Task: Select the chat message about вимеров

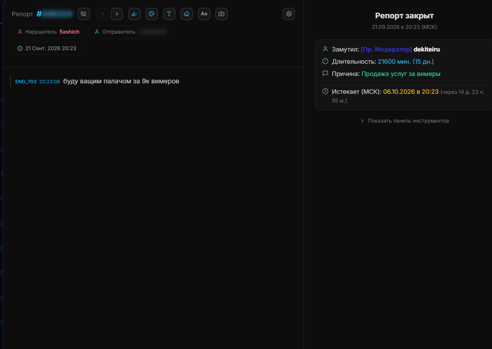Action: (x=121, y=81)
